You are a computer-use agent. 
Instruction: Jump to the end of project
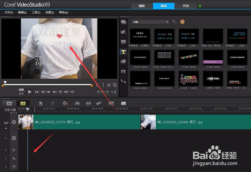54,92
